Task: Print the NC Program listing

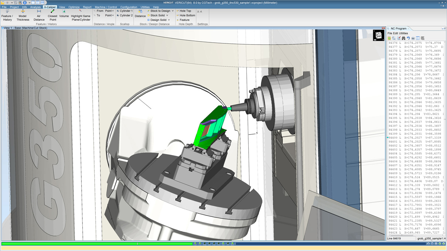Action: click(x=413, y=38)
